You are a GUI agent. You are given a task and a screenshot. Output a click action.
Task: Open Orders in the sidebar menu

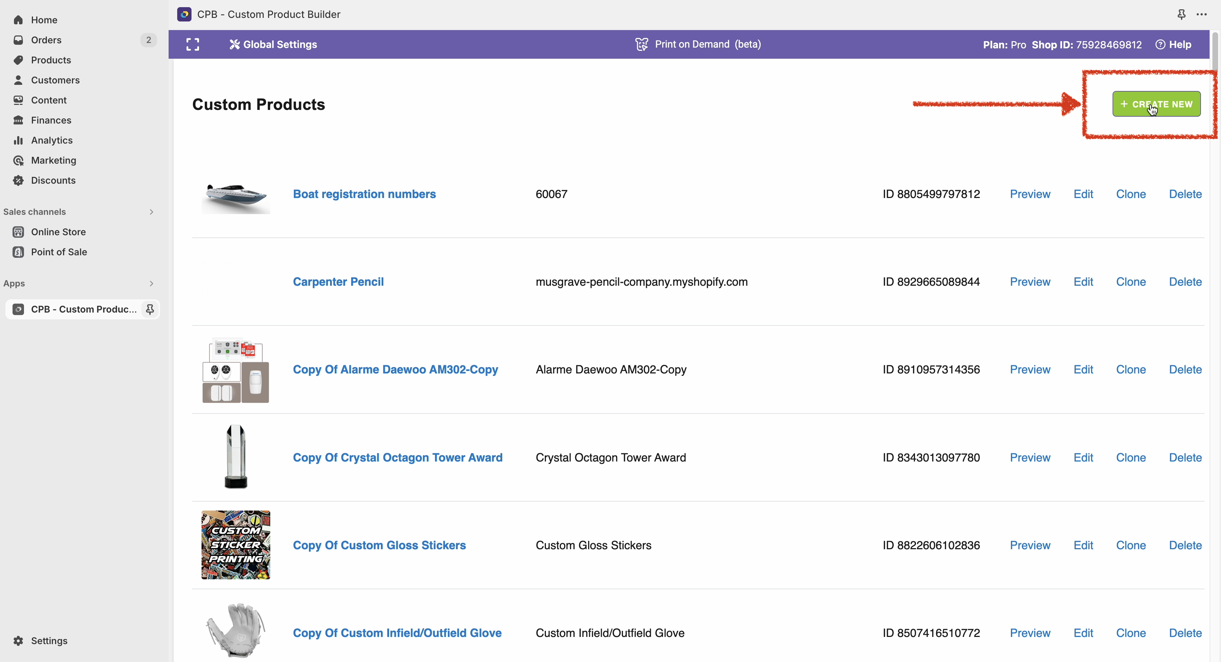46,40
